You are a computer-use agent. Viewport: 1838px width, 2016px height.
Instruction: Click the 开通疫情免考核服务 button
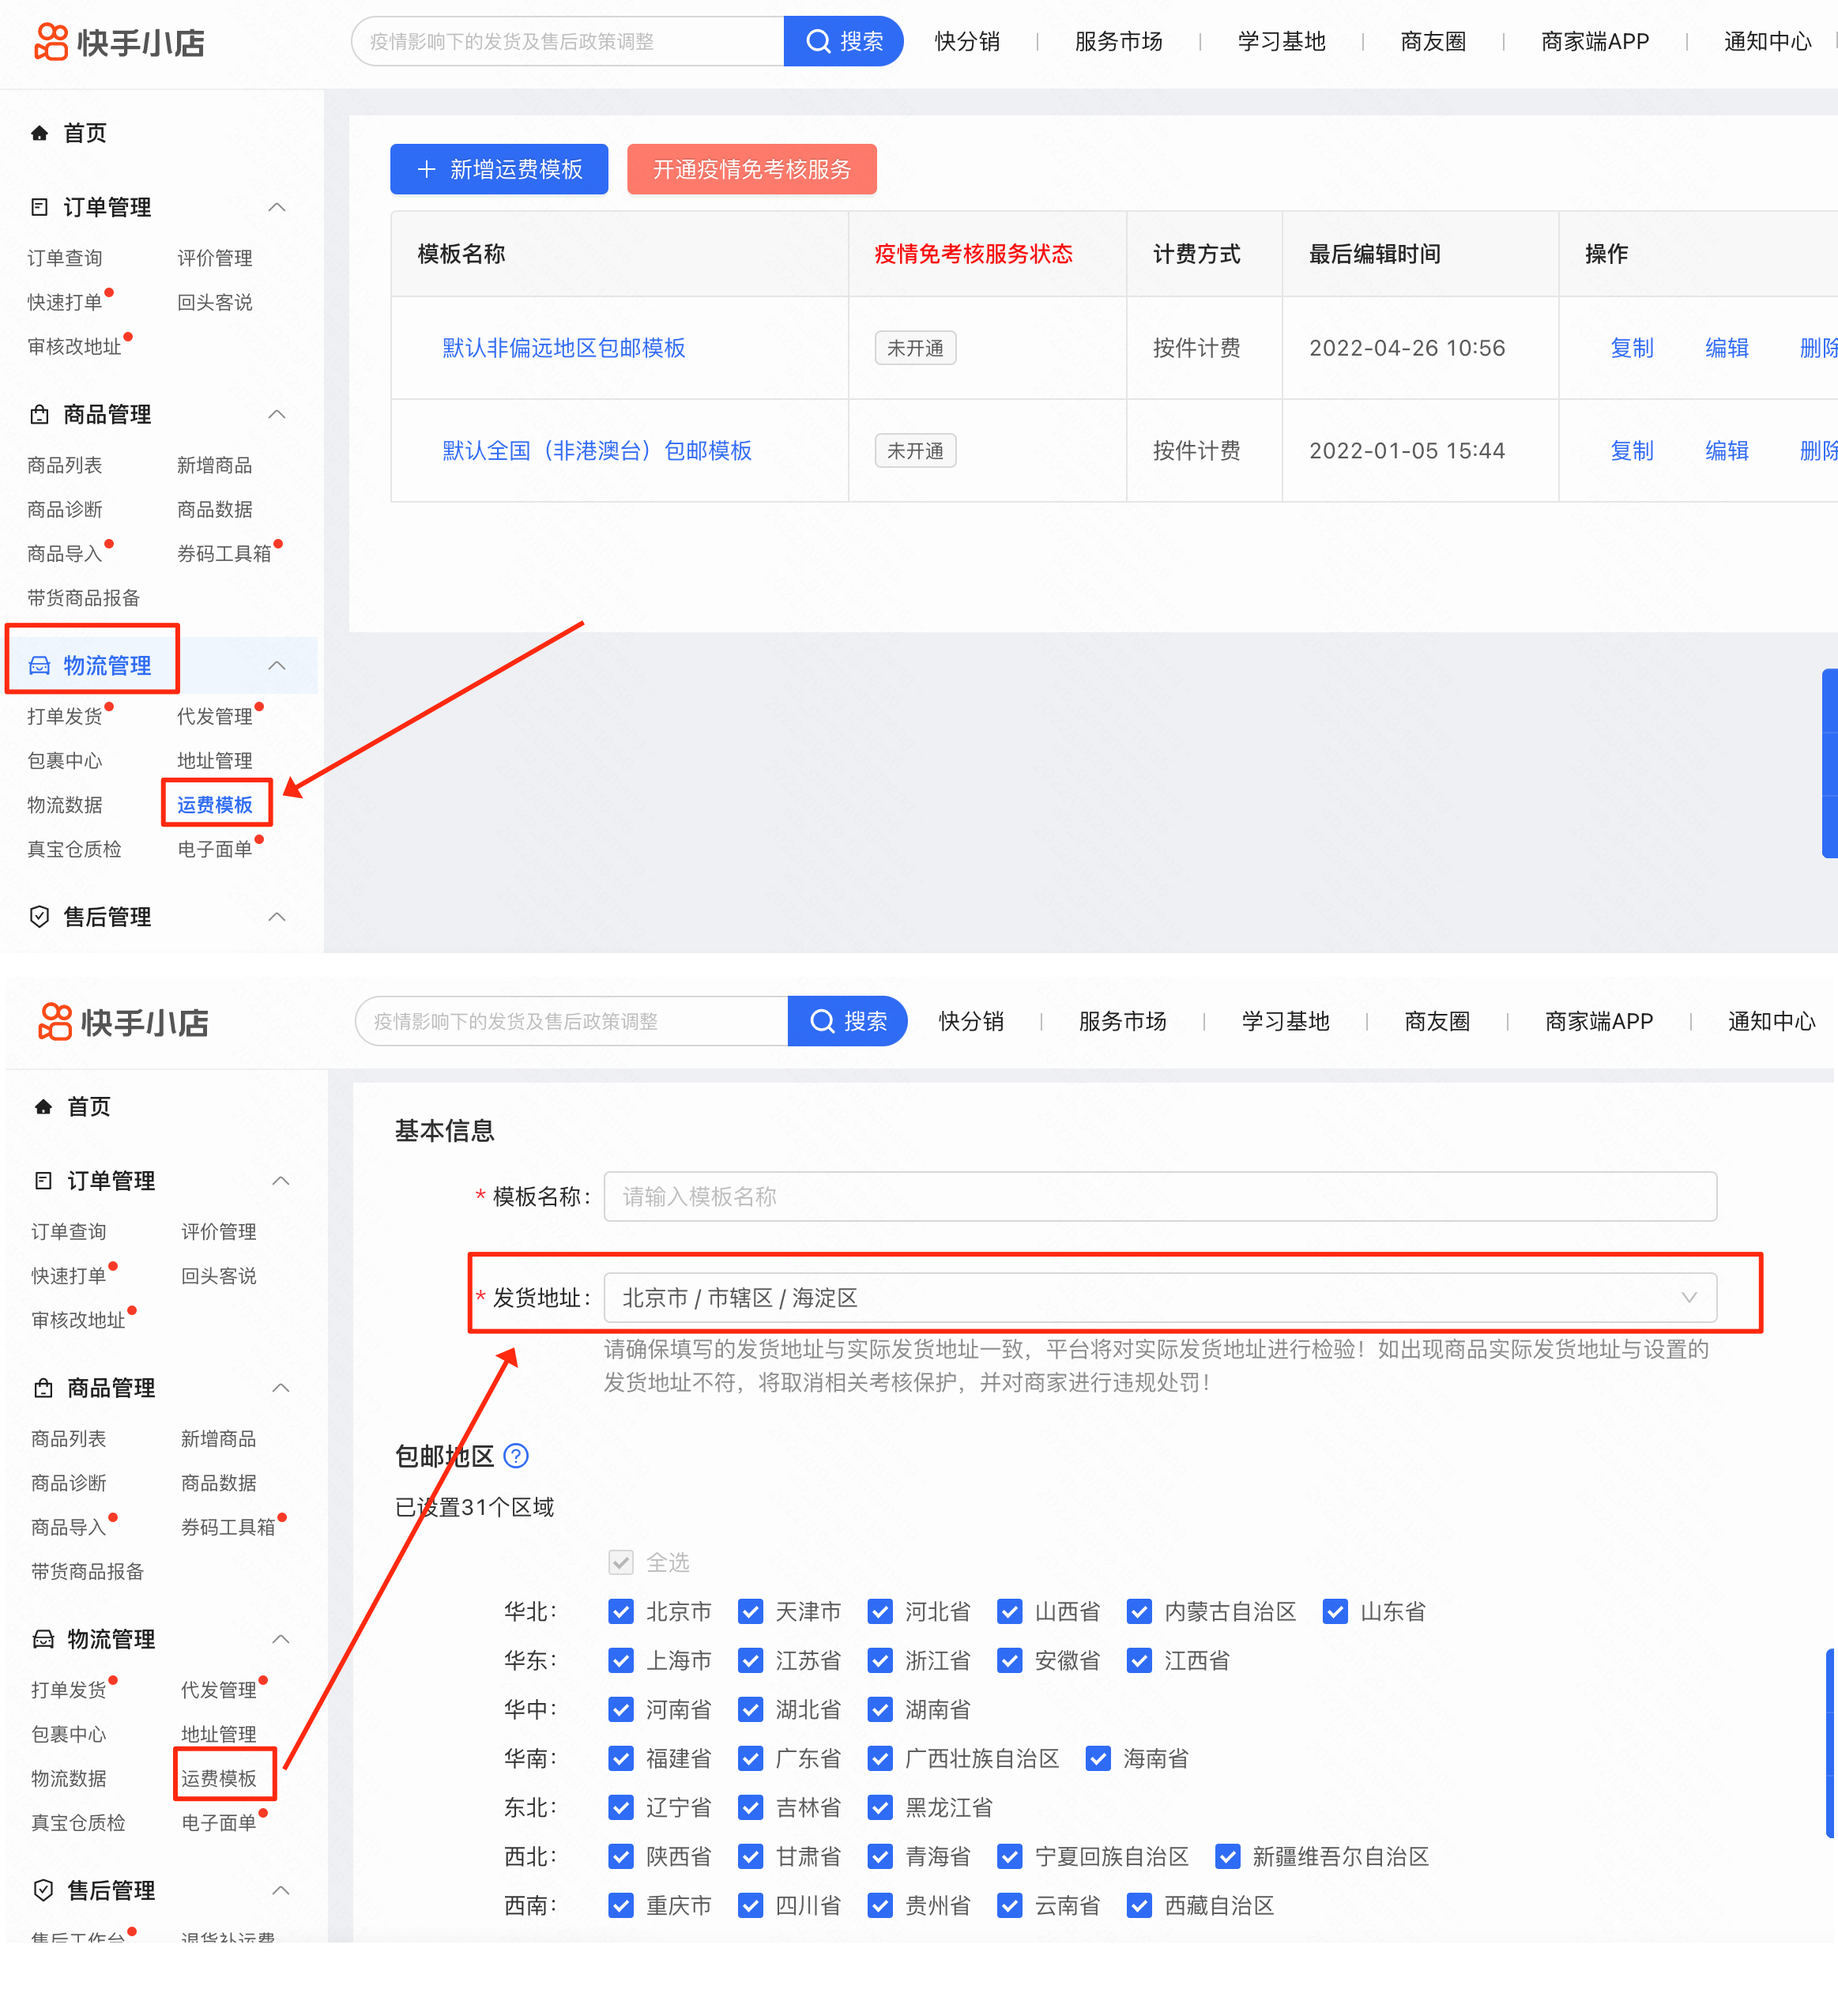click(752, 169)
